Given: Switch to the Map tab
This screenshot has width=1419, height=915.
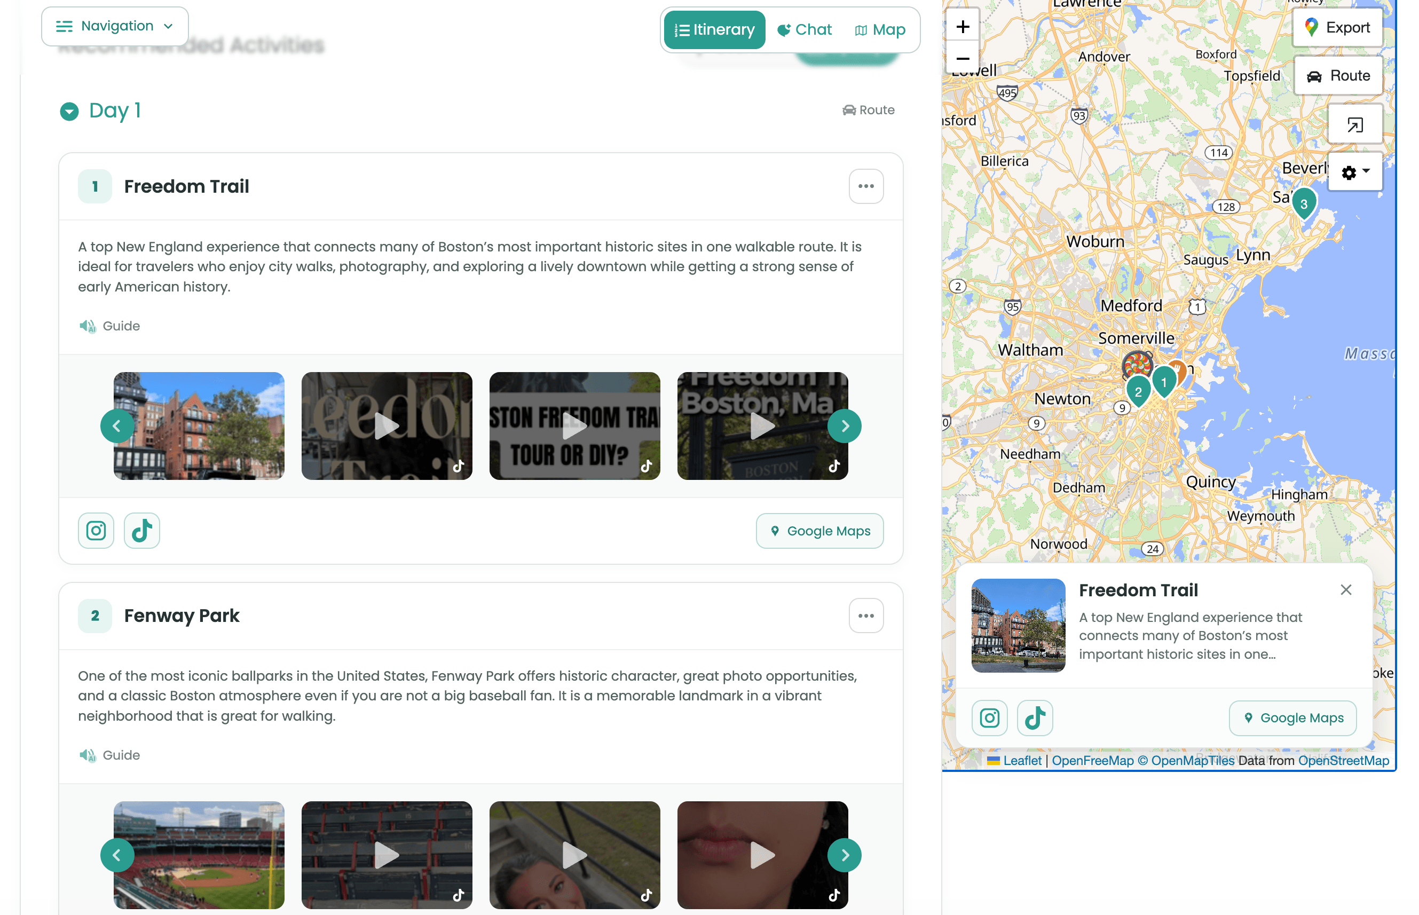Looking at the screenshot, I should click(x=880, y=30).
